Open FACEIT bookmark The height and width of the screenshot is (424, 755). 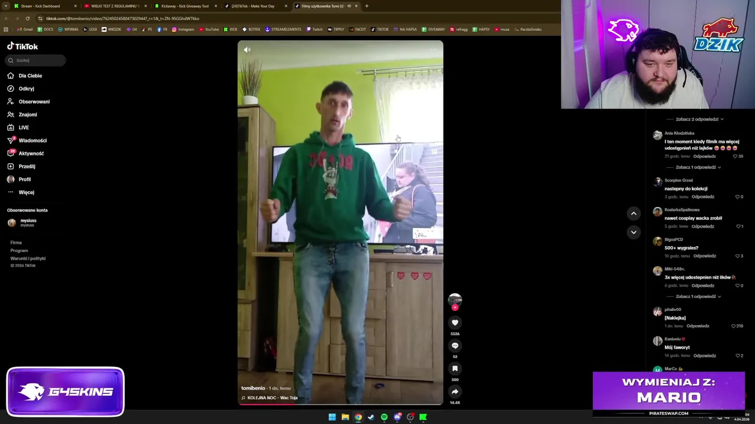pos(357,29)
